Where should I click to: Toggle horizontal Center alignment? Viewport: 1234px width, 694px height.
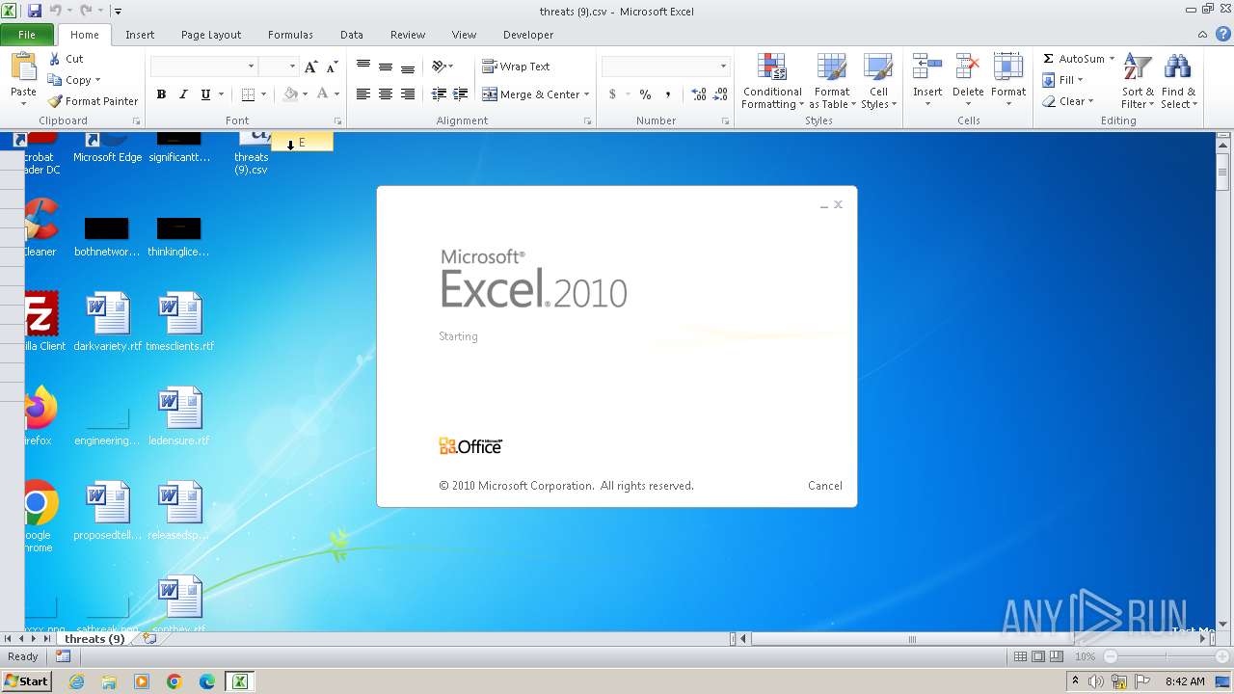[386, 94]
